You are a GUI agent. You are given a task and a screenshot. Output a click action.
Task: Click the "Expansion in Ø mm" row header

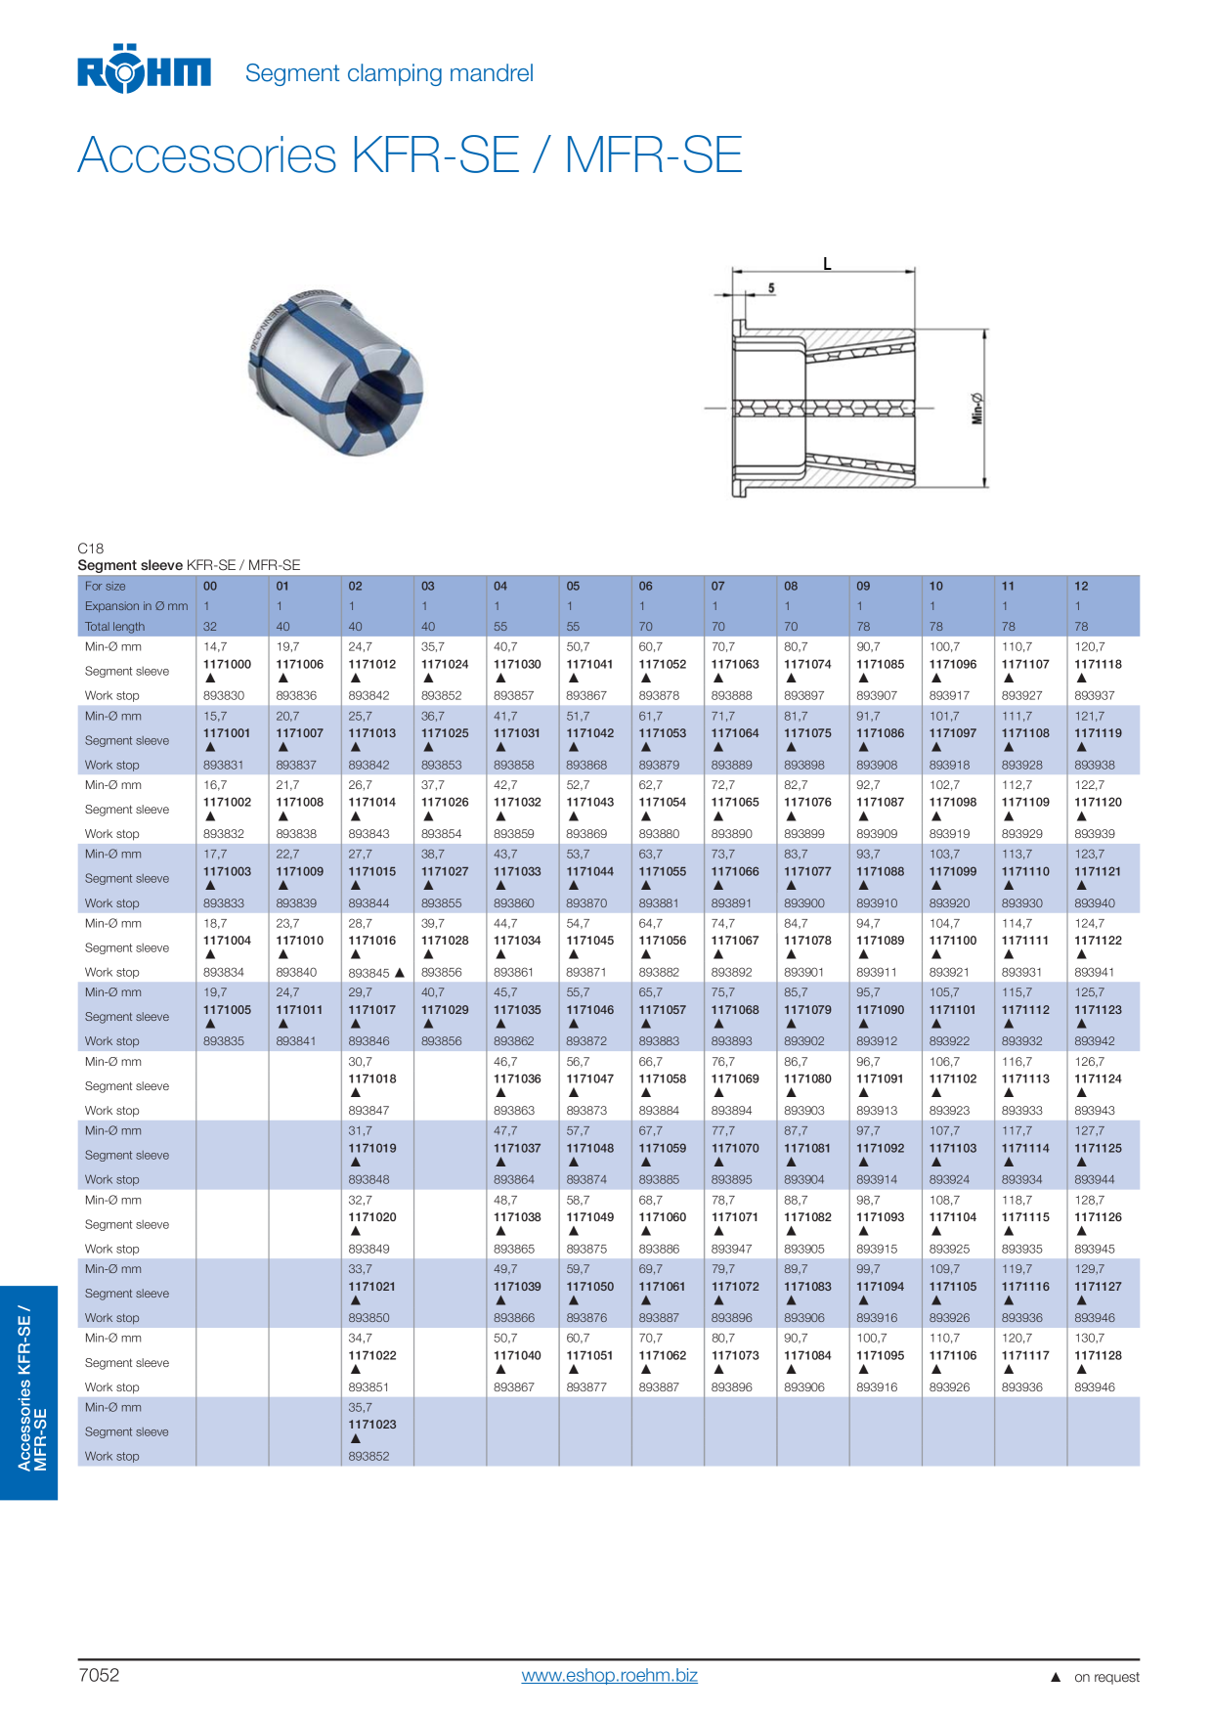136,606
